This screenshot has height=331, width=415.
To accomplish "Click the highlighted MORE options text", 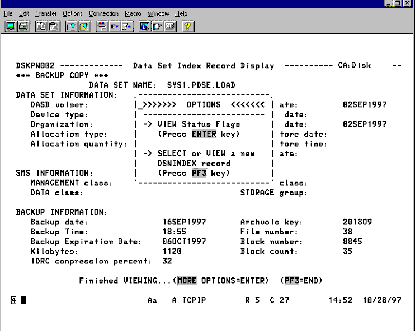I will (186, 280).
